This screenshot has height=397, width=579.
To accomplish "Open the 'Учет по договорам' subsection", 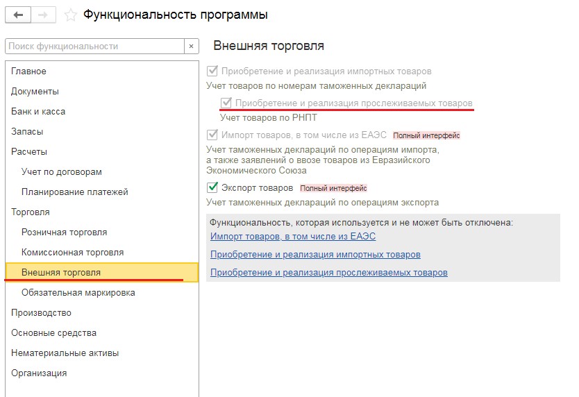I will click(x=62, y=172).
